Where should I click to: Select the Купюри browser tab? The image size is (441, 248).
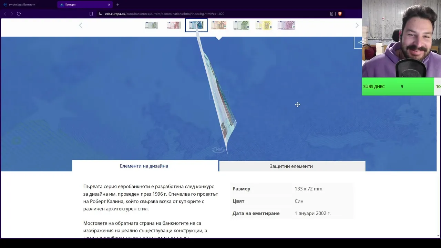(x=83, y=4)
